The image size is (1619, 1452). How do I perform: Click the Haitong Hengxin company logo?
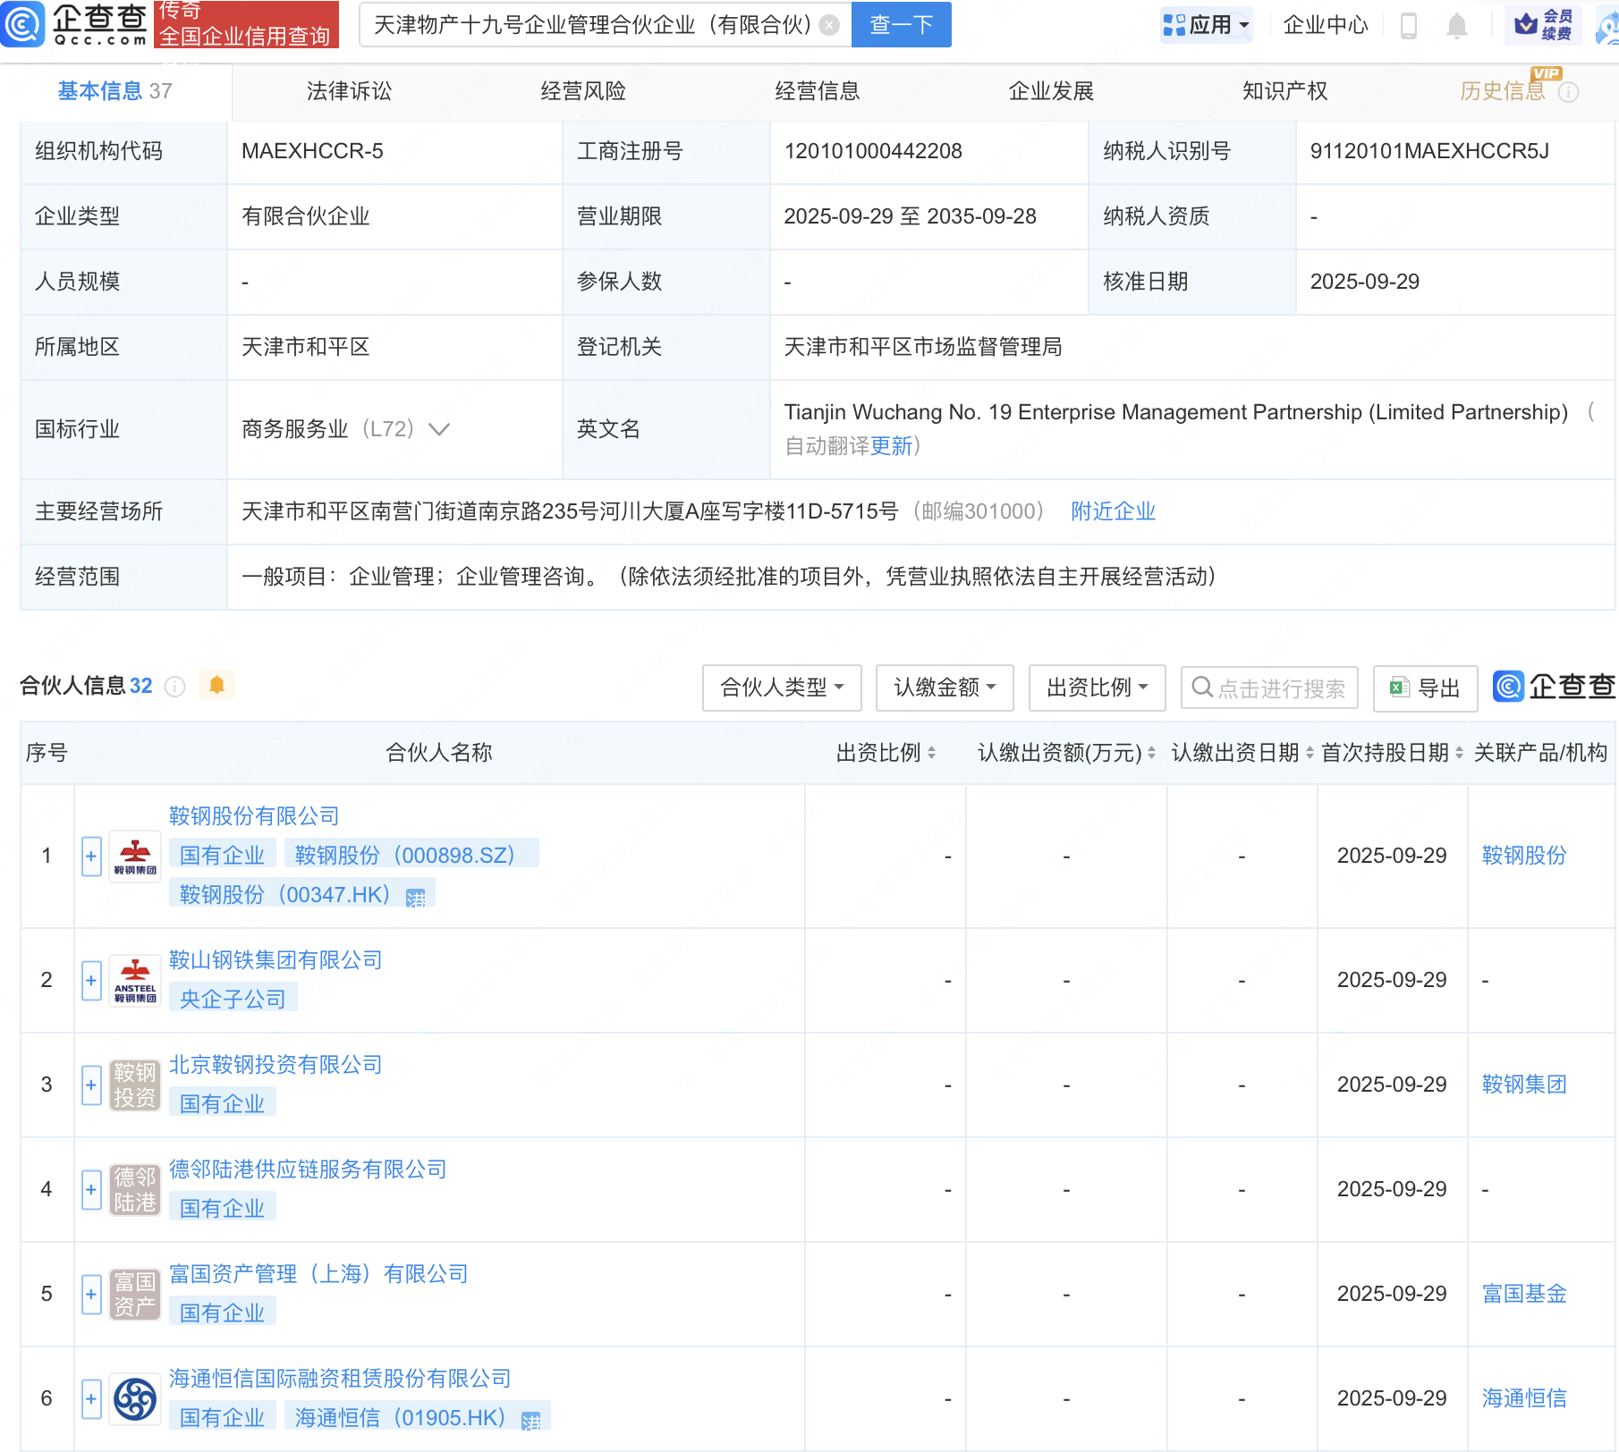tap(135, 1398)
